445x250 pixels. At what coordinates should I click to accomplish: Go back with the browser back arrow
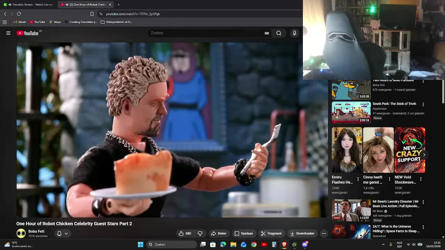pyautogui.click(x=5, y=14)
